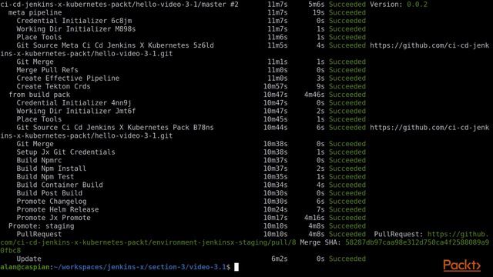
Task: Click the Succeeded status of Build Npm Test
Action: (347, 176)
